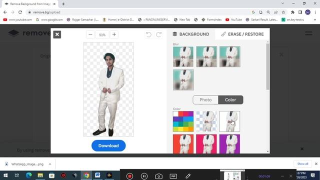The width and height of the screenshot is (320, 180).
Task: Open the Chrome extensions puzzle icon
Action: click(292, 12)
